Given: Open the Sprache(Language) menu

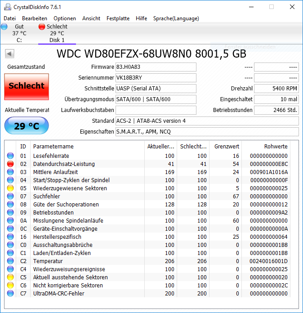Looking at the screenshot, I should click(176, 18).
